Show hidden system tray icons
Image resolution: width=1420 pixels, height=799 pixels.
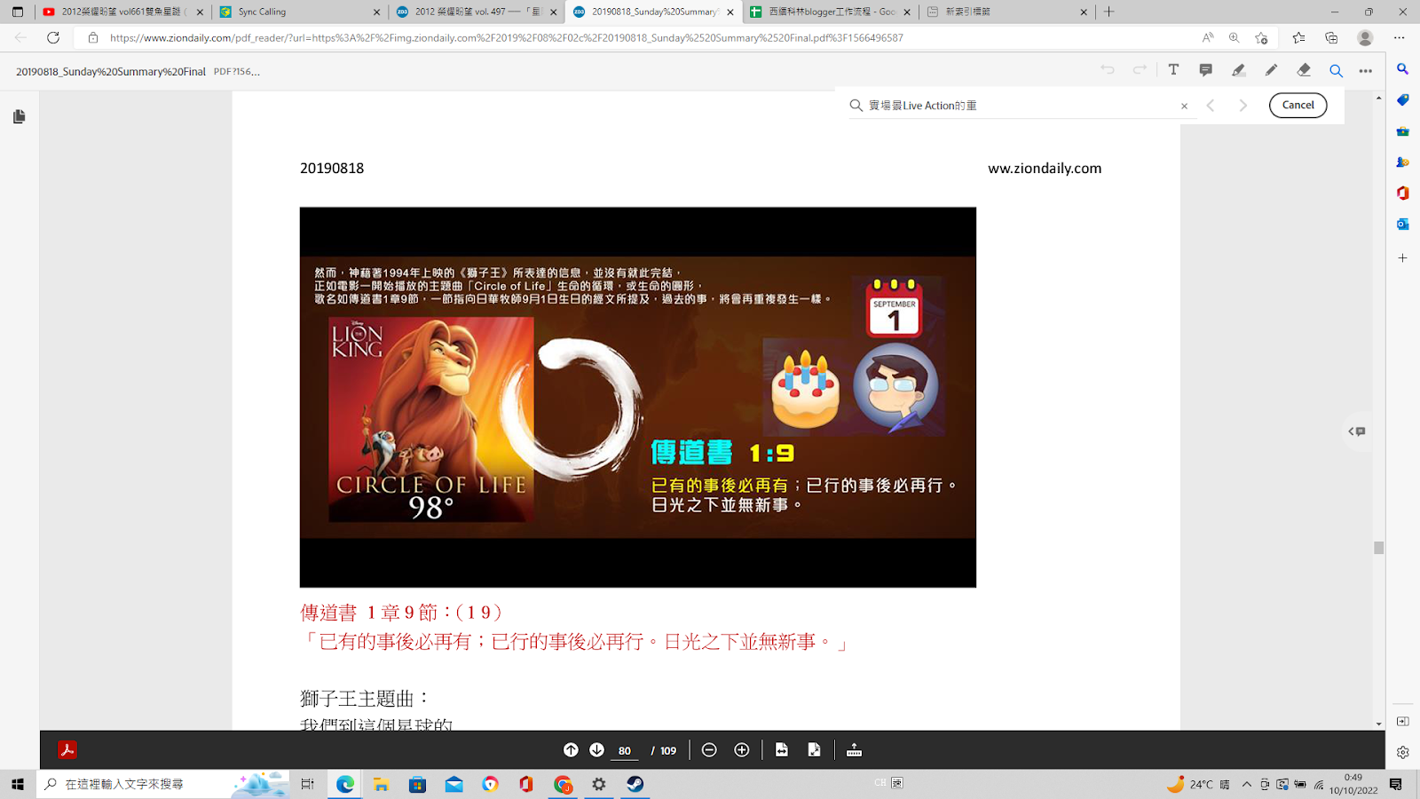pos(1247,784)
